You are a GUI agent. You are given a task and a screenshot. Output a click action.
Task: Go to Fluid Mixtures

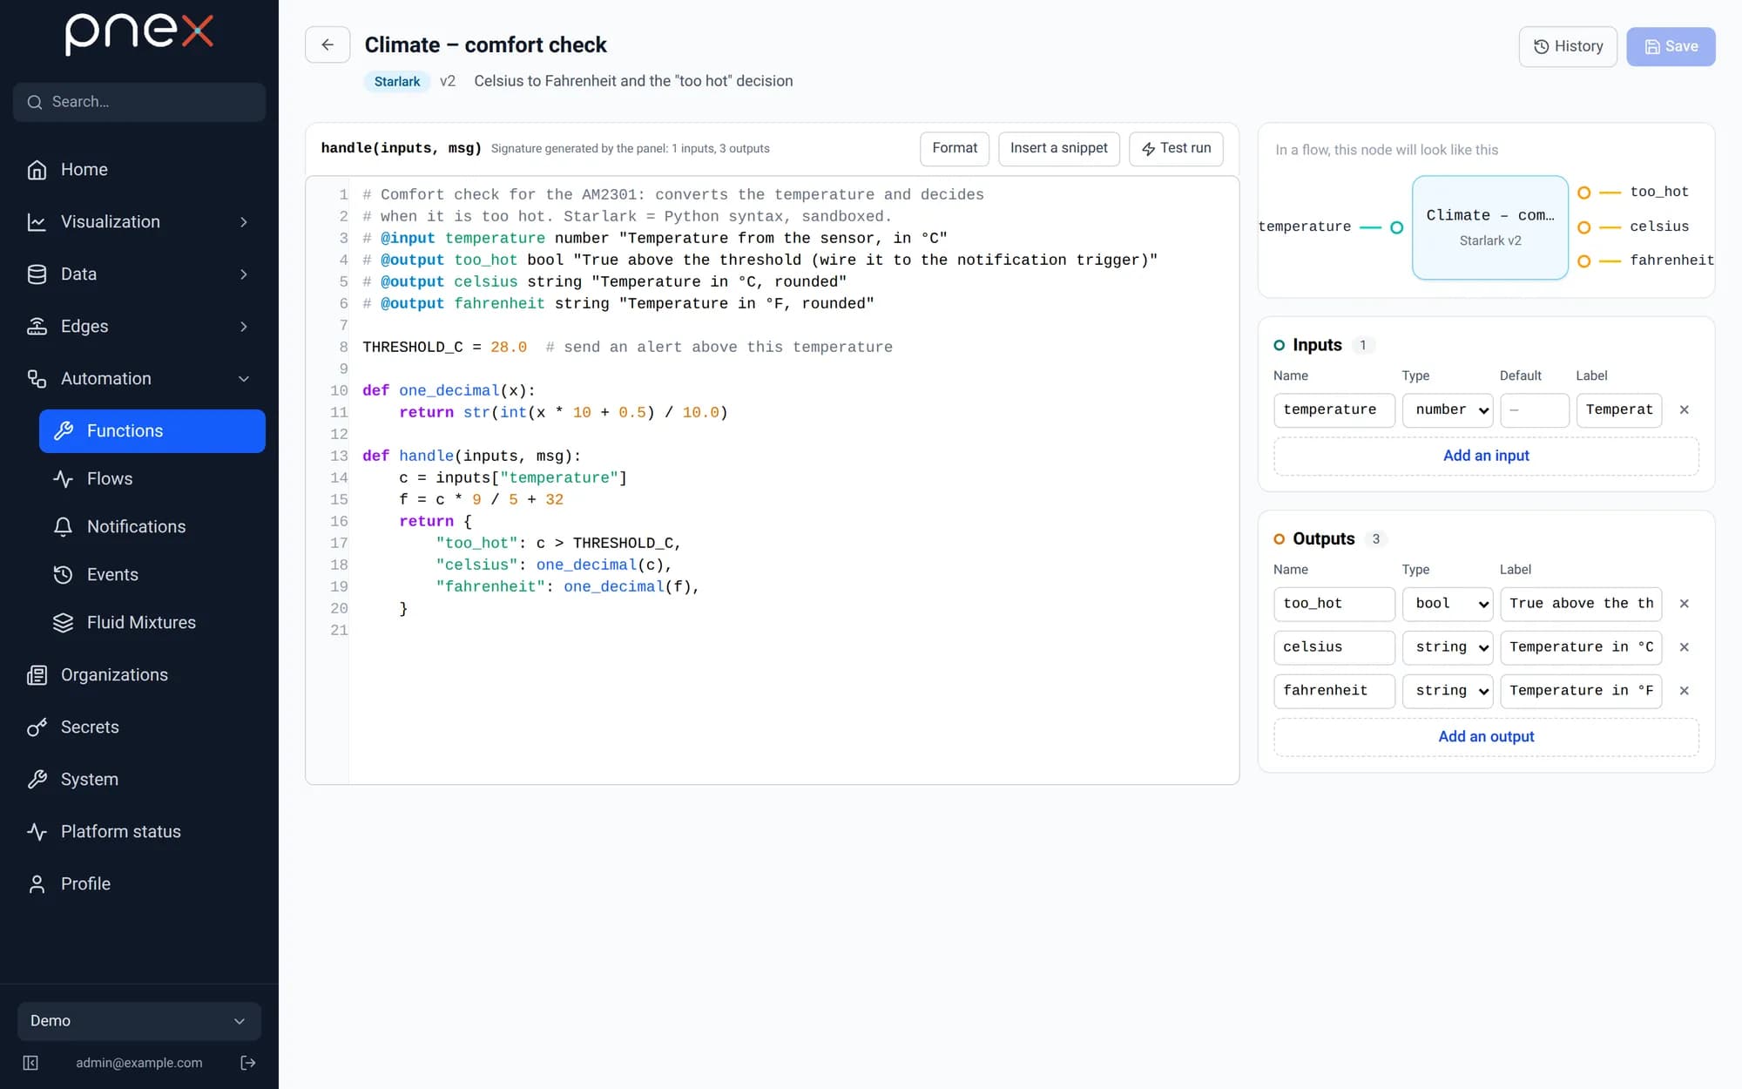point(152,623)
